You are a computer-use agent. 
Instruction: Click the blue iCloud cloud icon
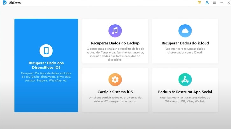click(185, 31)
